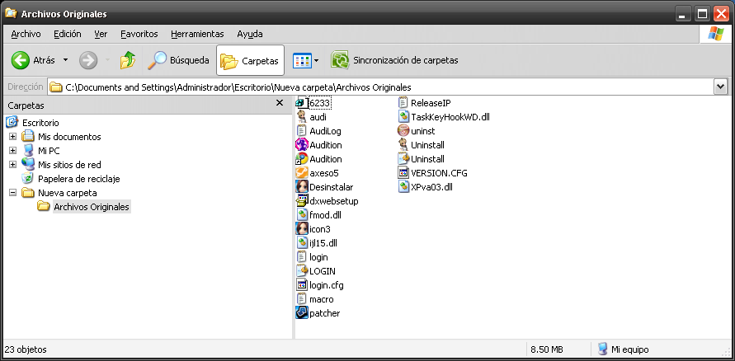Click the green Atrás back arrow icon
The image size is (735, 361).
(20, 60)
